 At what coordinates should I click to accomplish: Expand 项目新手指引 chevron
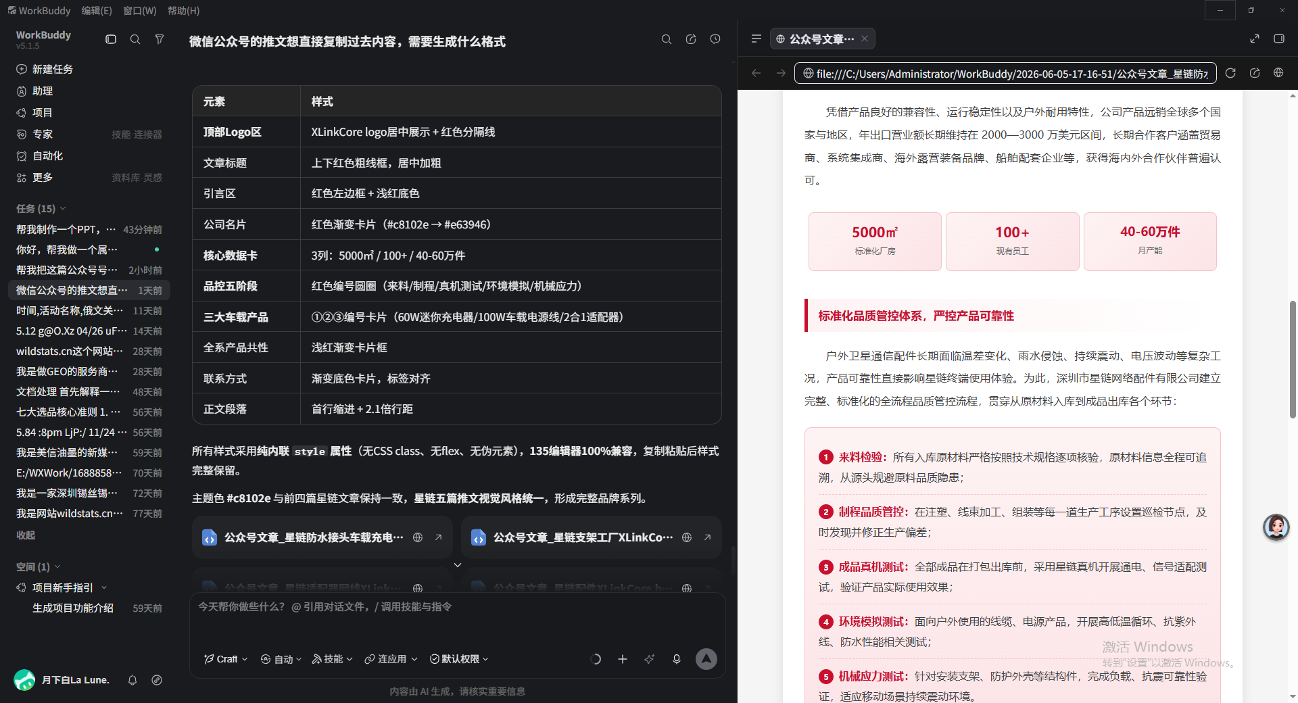[x=104, y=588]
